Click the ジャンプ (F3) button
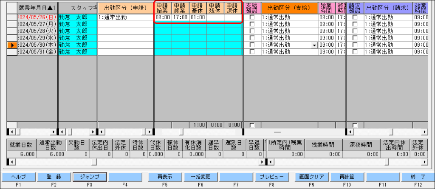Image resolution: width=435 pixels, height=189 pixels. tap(90, 177)
